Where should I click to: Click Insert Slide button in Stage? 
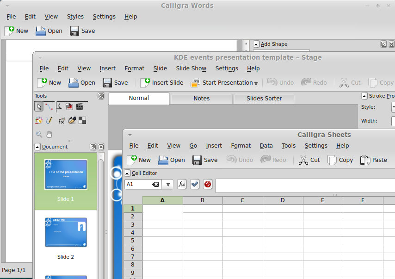pos(162,82)
